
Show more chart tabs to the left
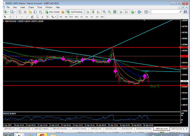click(x=184, y=129)
